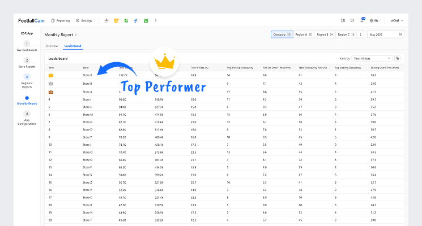The width and height of the screenshot is (422, 226).
Task: Click the FootfallCam logo
Action: click(31, 21)
